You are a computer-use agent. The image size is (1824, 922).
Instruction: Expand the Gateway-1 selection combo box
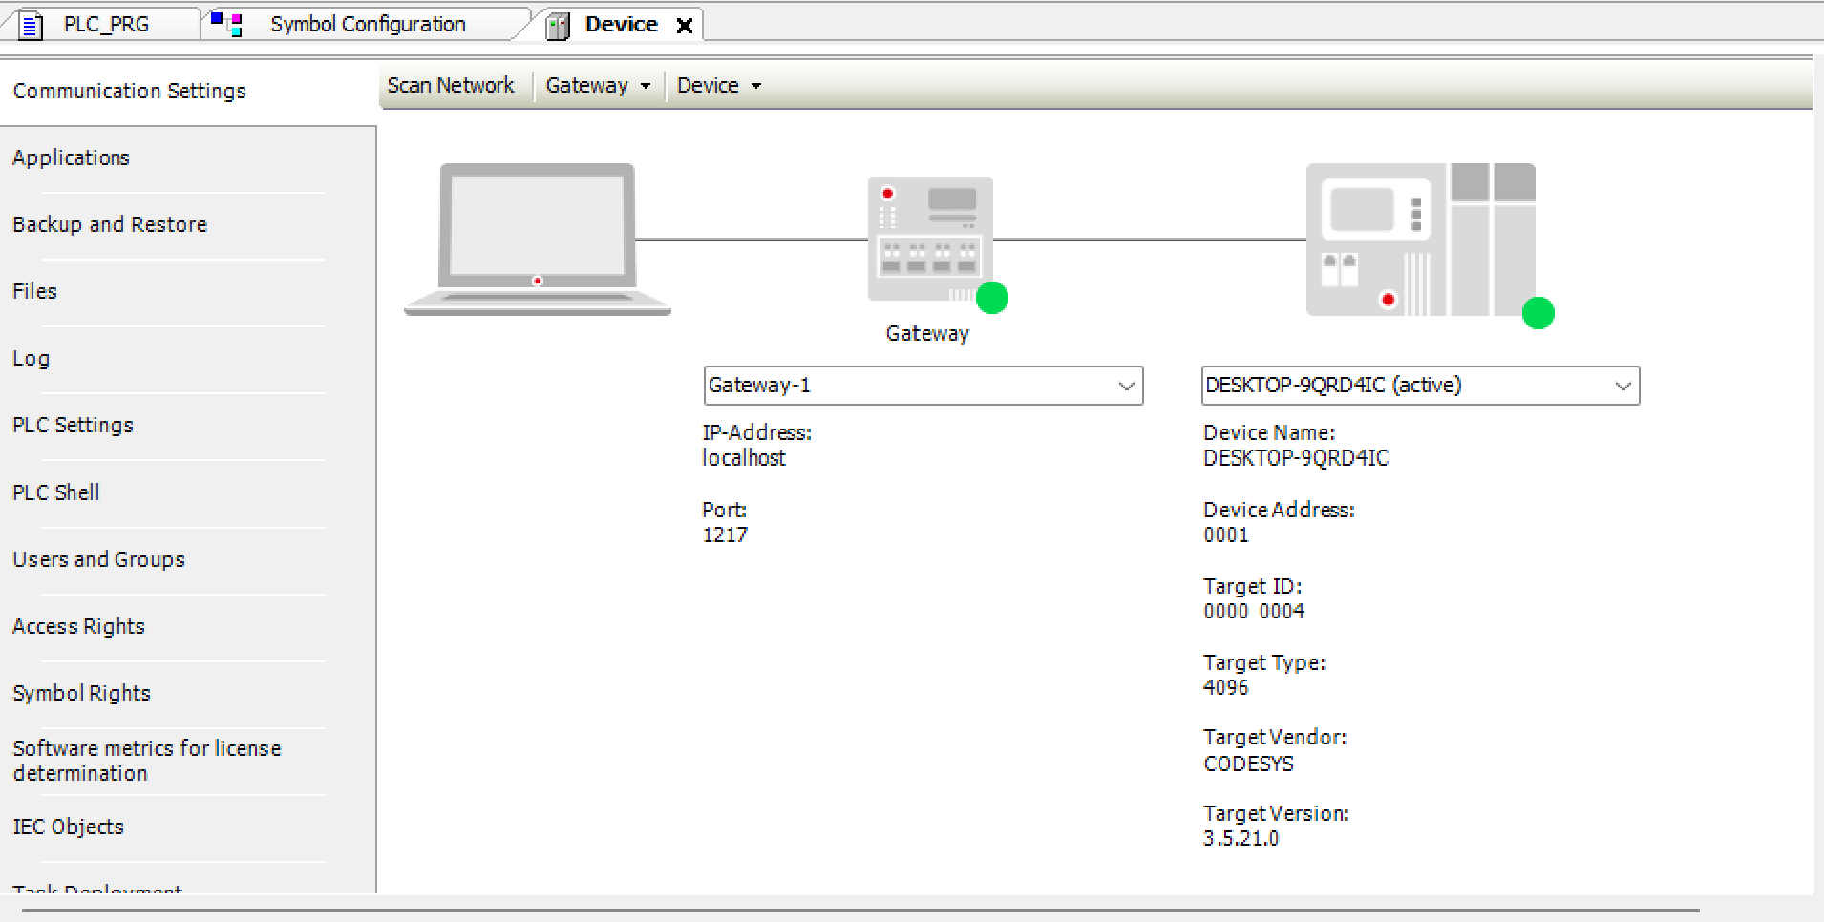[x=1125, y=386]
